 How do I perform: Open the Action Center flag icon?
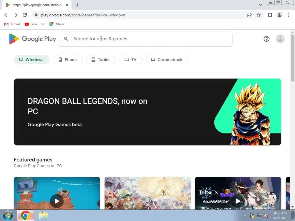tap(252, 216)
